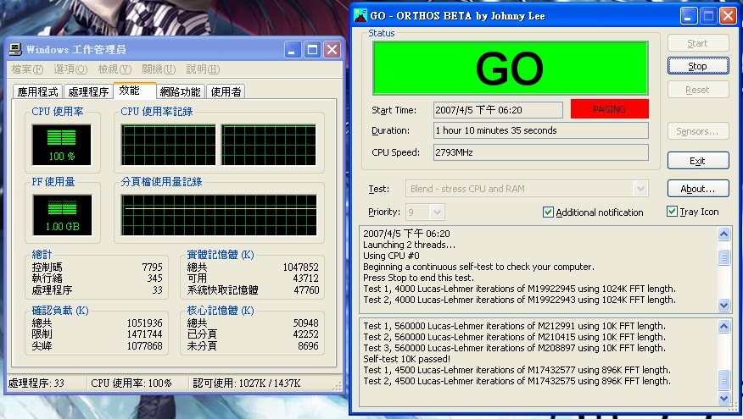Viewport: 743px width, 419px height.
Task: Click the 控制碼 value 7795
Action: (152, 267)
